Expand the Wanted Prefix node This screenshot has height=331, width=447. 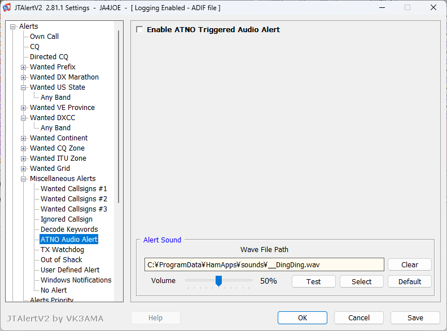tap(23, 68)
